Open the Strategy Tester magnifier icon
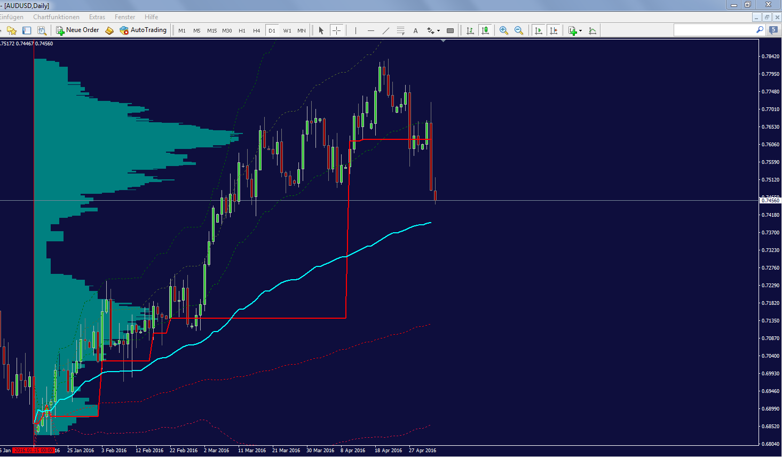Screen dimensions: 782x457 pyautogui.click(x=42, y=30)
